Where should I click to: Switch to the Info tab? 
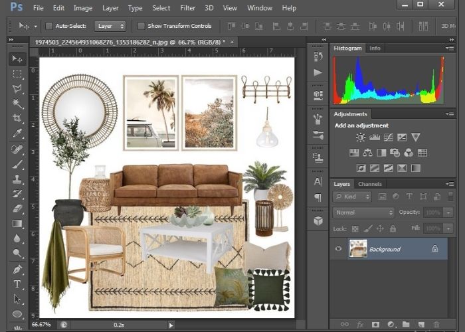pyautogui.click(x=375, y=48)
